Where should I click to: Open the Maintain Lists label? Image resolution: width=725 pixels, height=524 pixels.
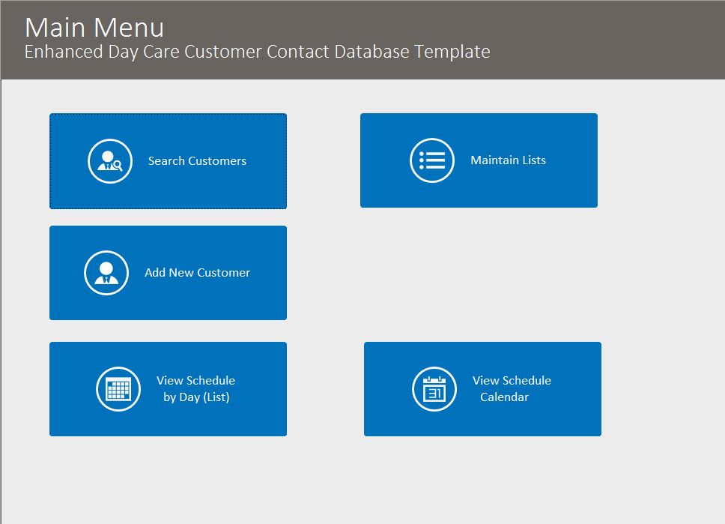point(508,160)
